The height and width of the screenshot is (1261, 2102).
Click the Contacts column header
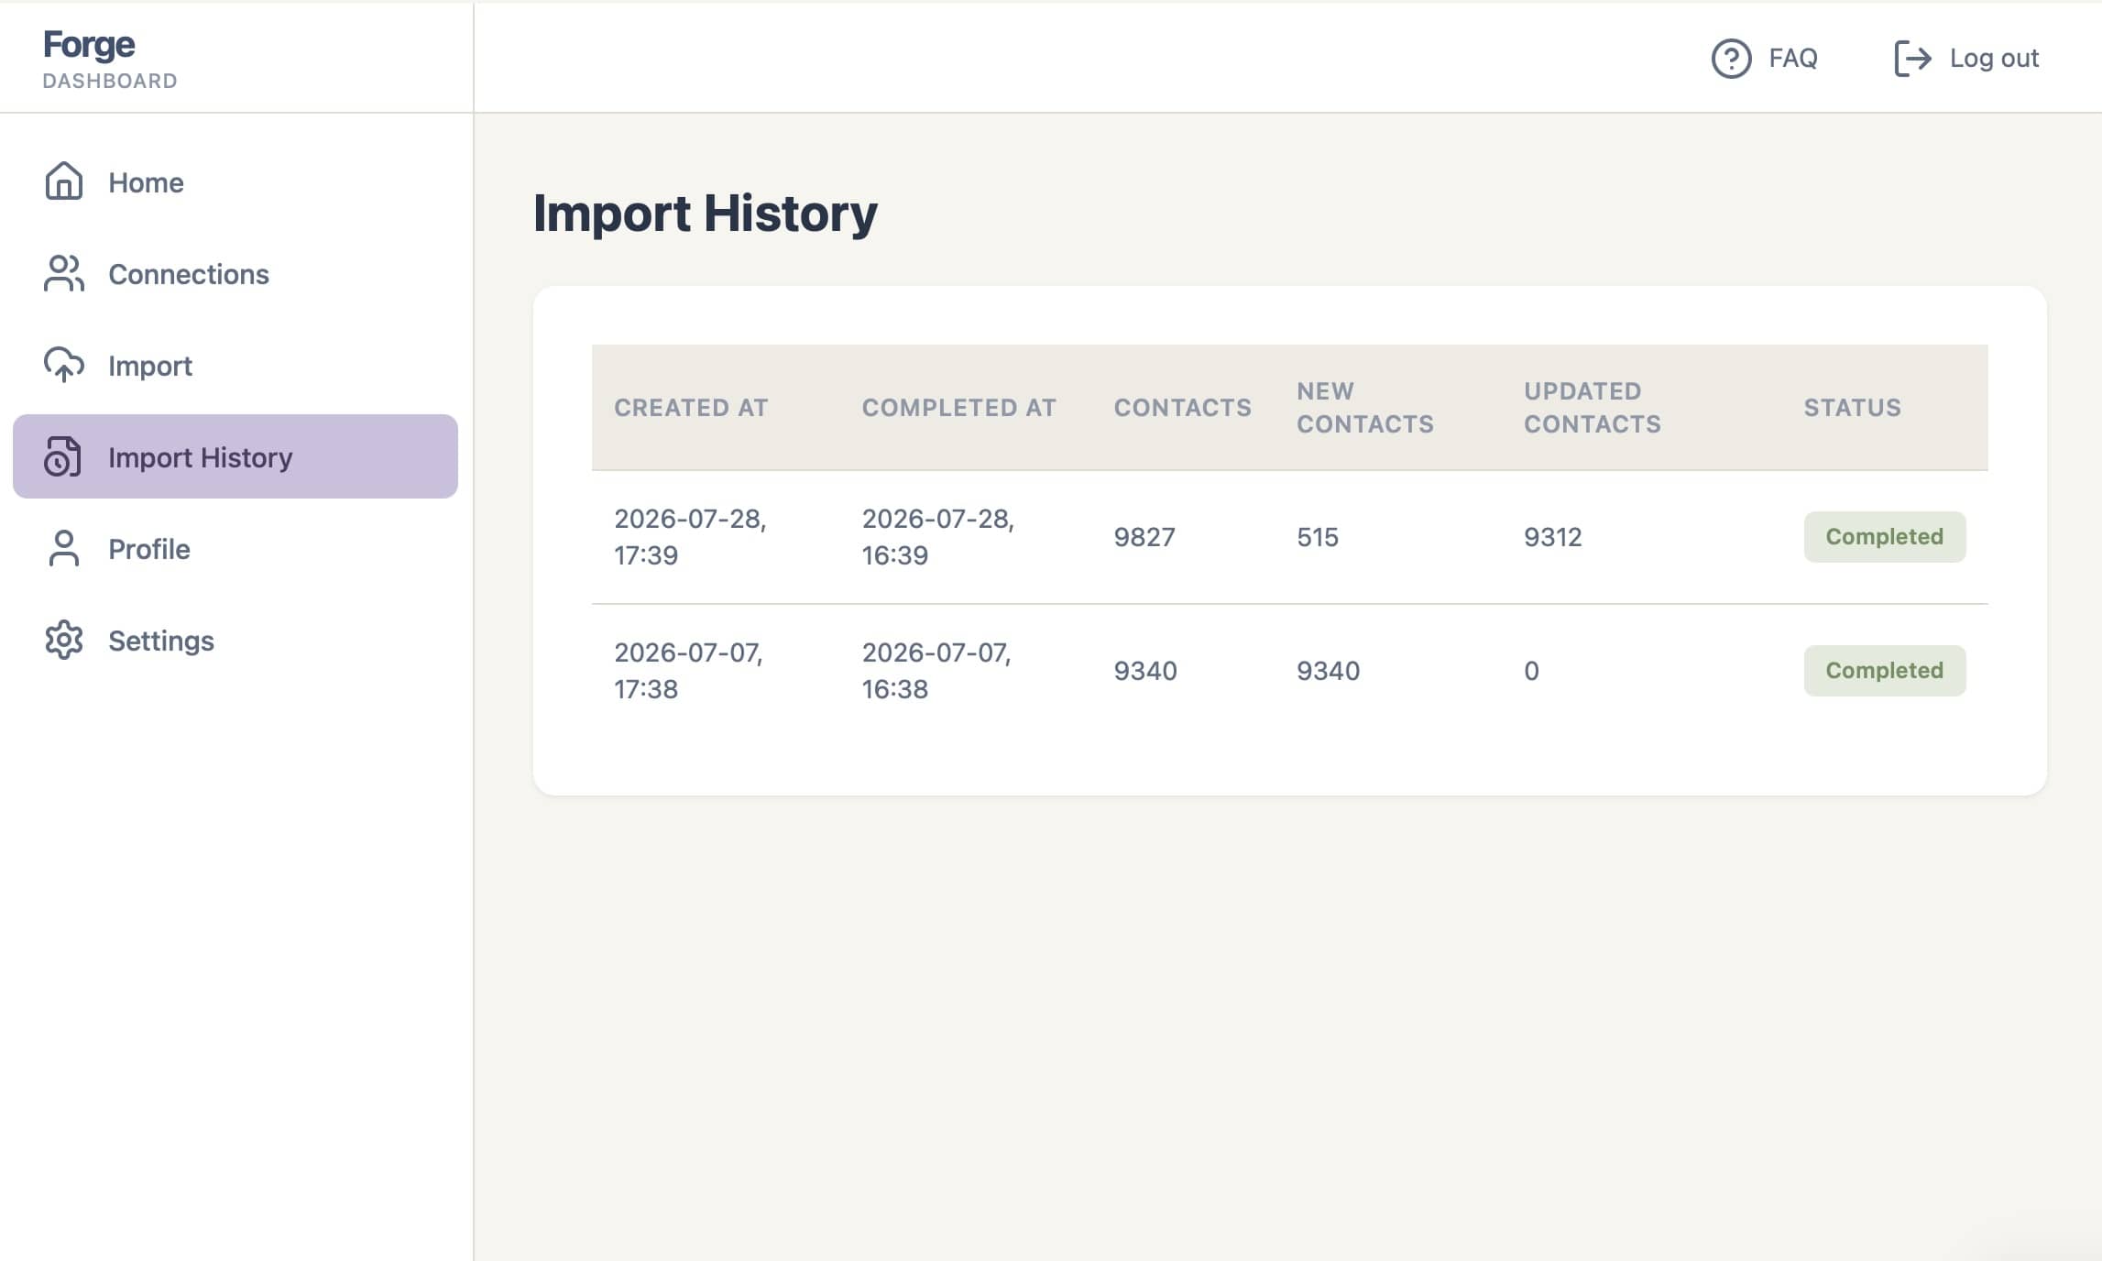point(1182,408)
